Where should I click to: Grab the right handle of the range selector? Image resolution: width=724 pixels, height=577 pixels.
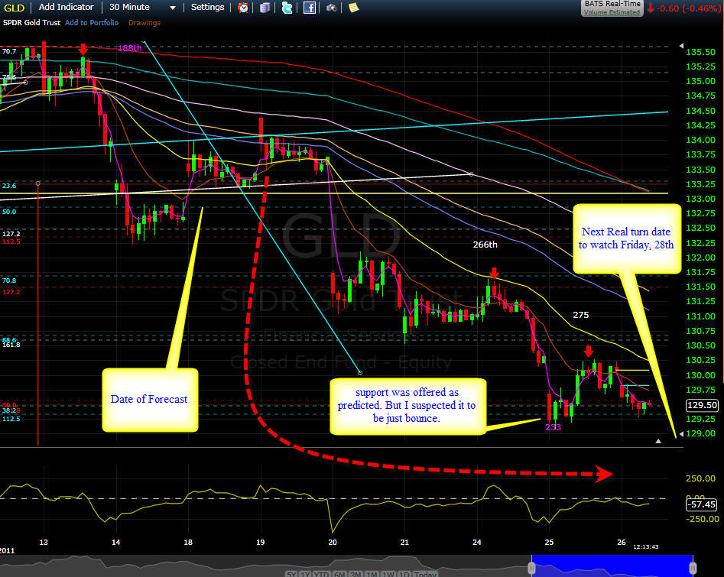pos(693,567)
